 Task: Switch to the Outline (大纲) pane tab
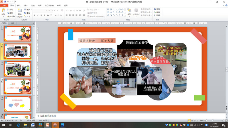(12, 23)
